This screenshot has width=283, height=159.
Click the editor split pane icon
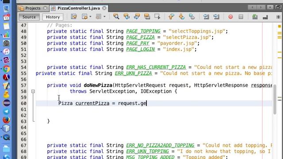pyautogui.click(x=278, y=17)
